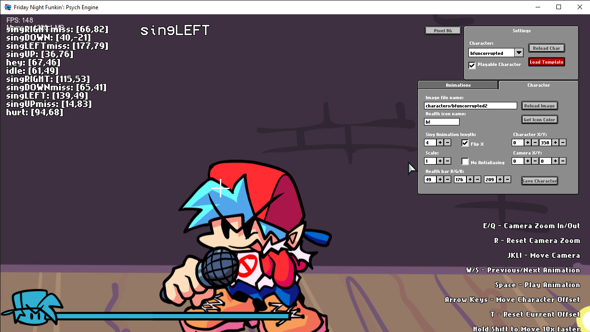Enable No Antialiasing
This screenshot has height=332, width=590.
465,161
